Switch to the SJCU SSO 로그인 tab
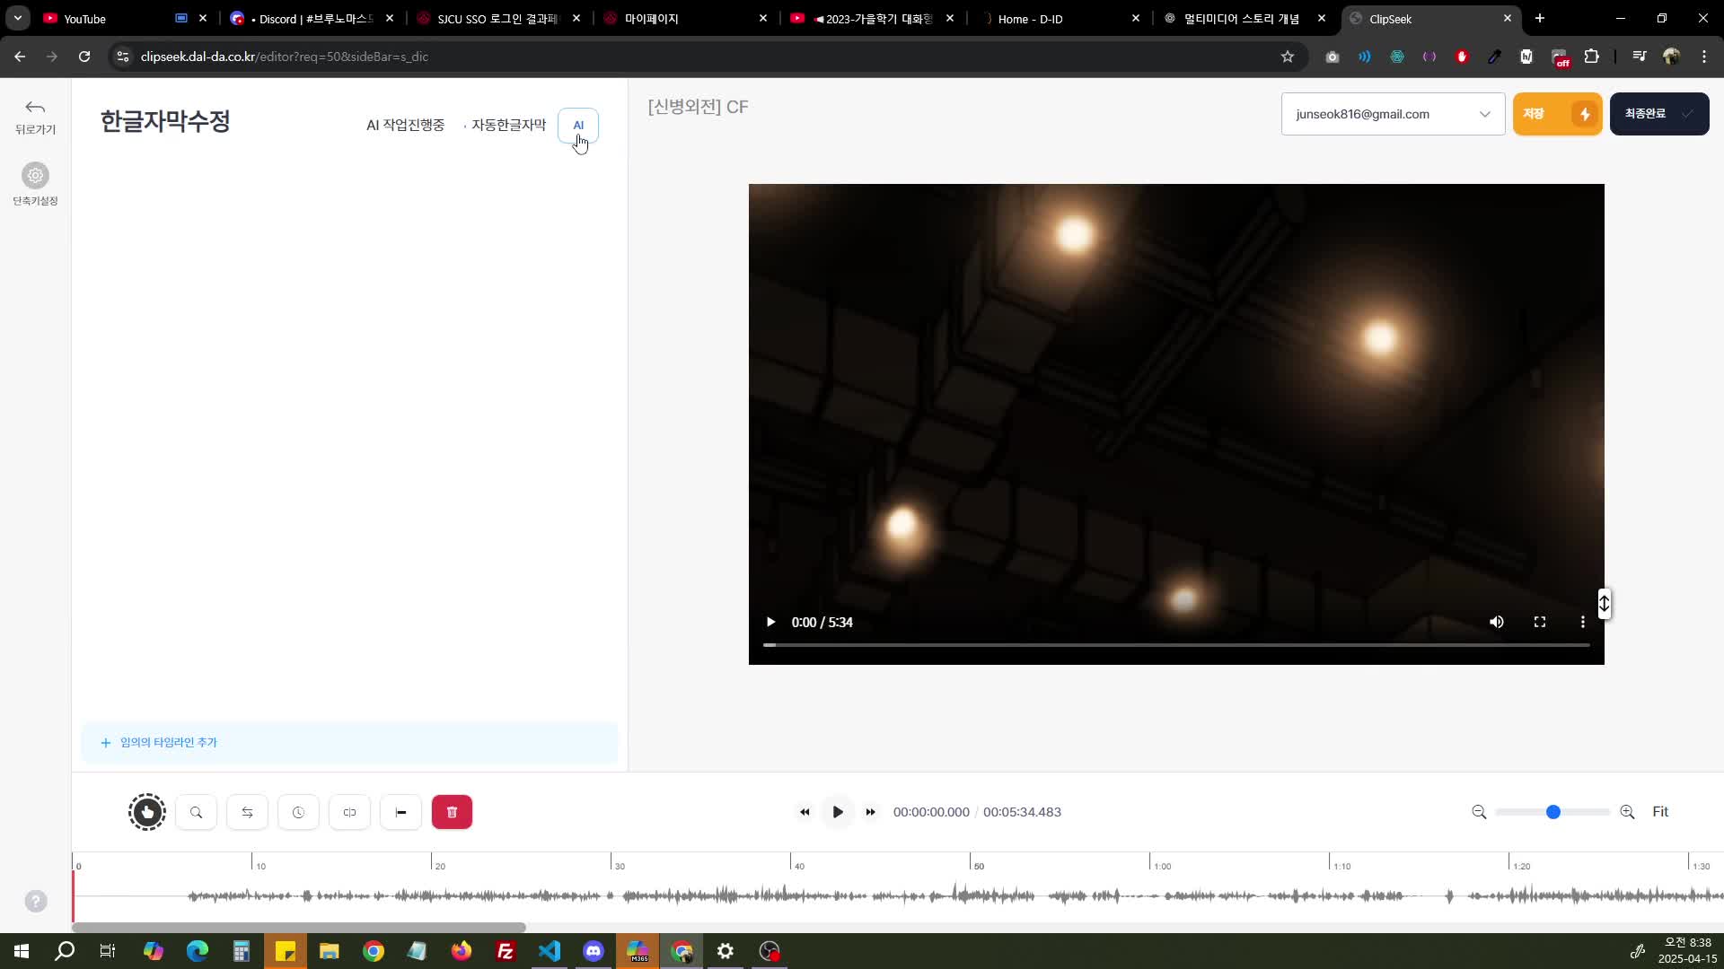This screenshot has height=969, width=1724. coord(498,19)
